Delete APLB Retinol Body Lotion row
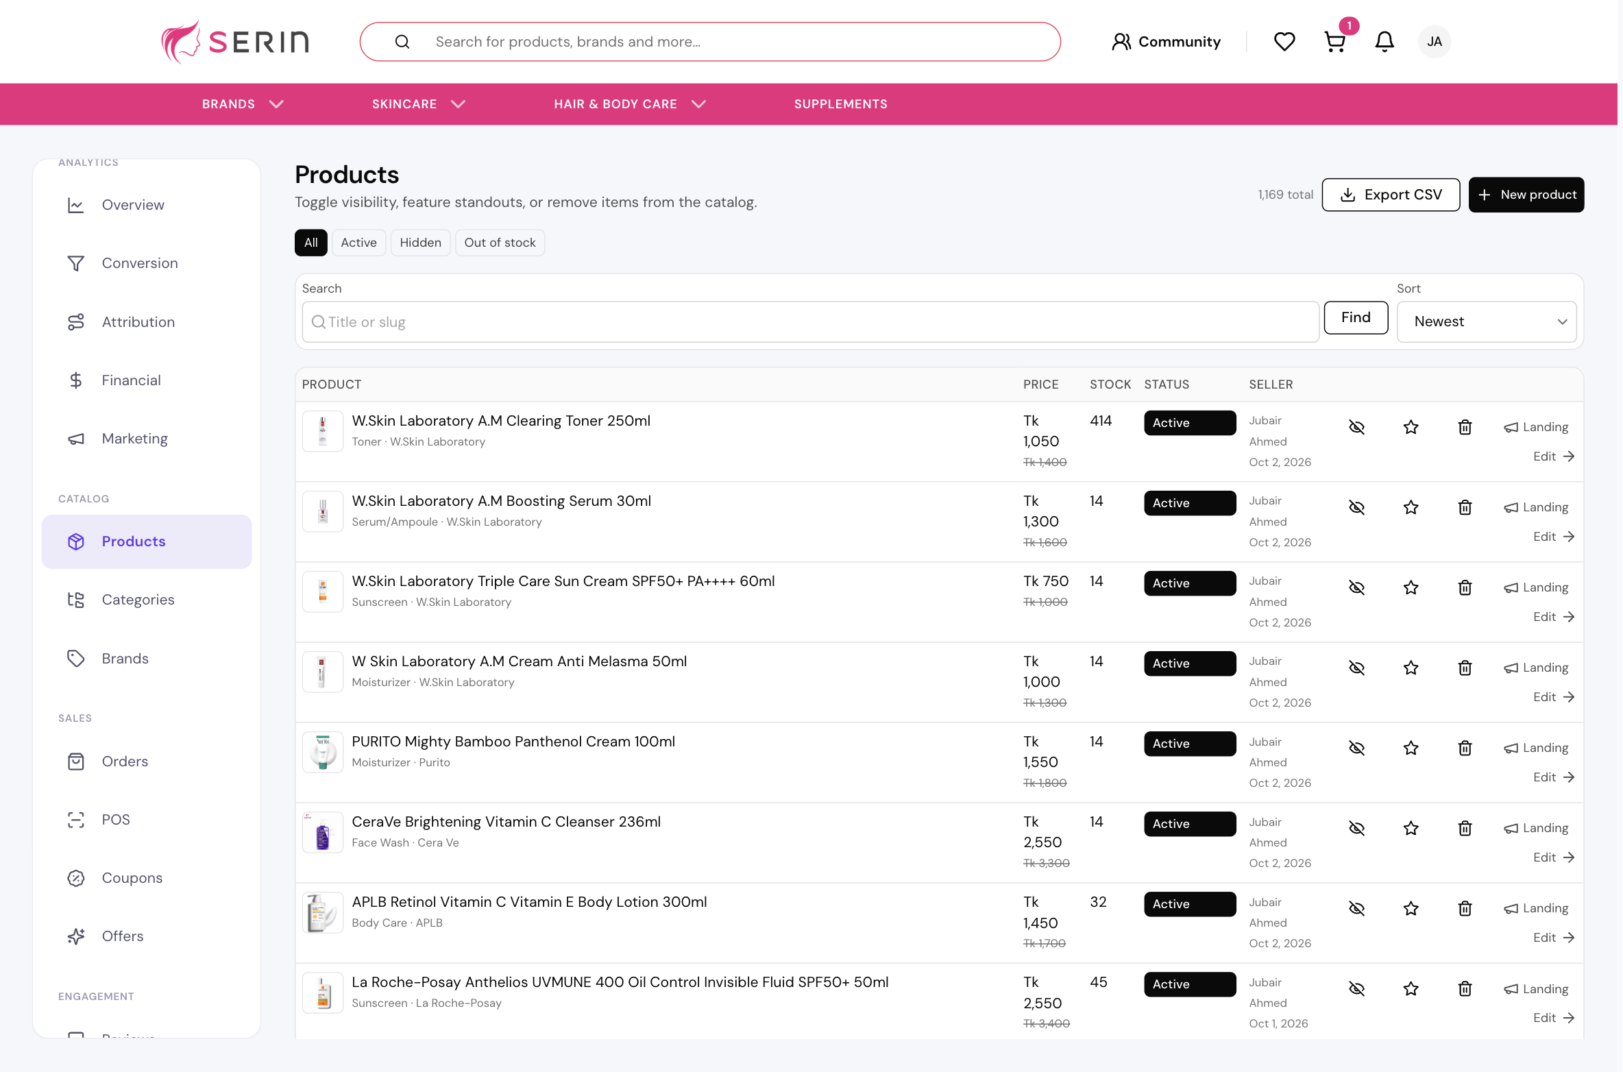 pos(1465,908)
